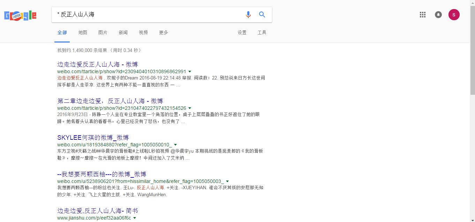The image size is (475, 222).
Task: Open account avatar labeled S
Action: (454, 15)
